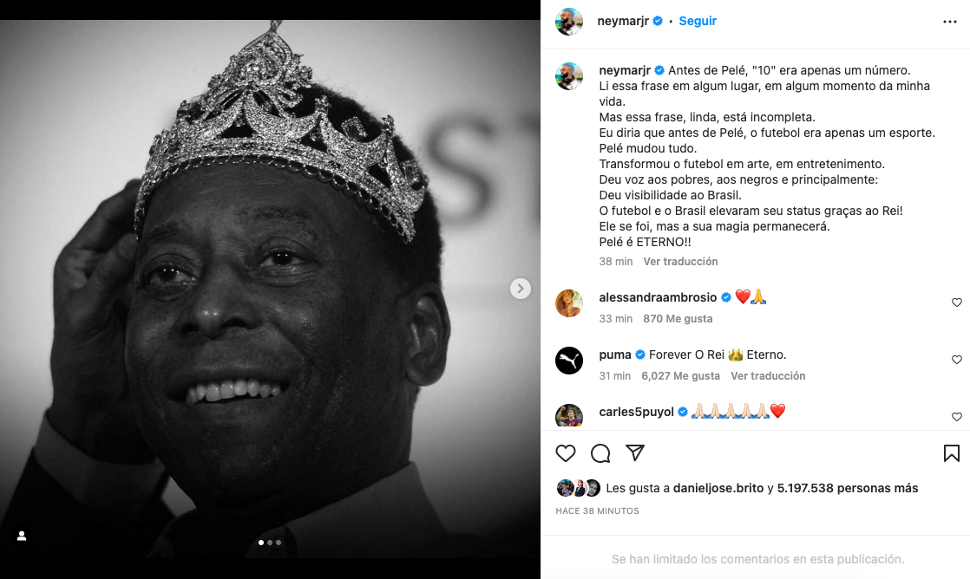Like carles5puyol's comment heart
970x579 pixels.
957,417
